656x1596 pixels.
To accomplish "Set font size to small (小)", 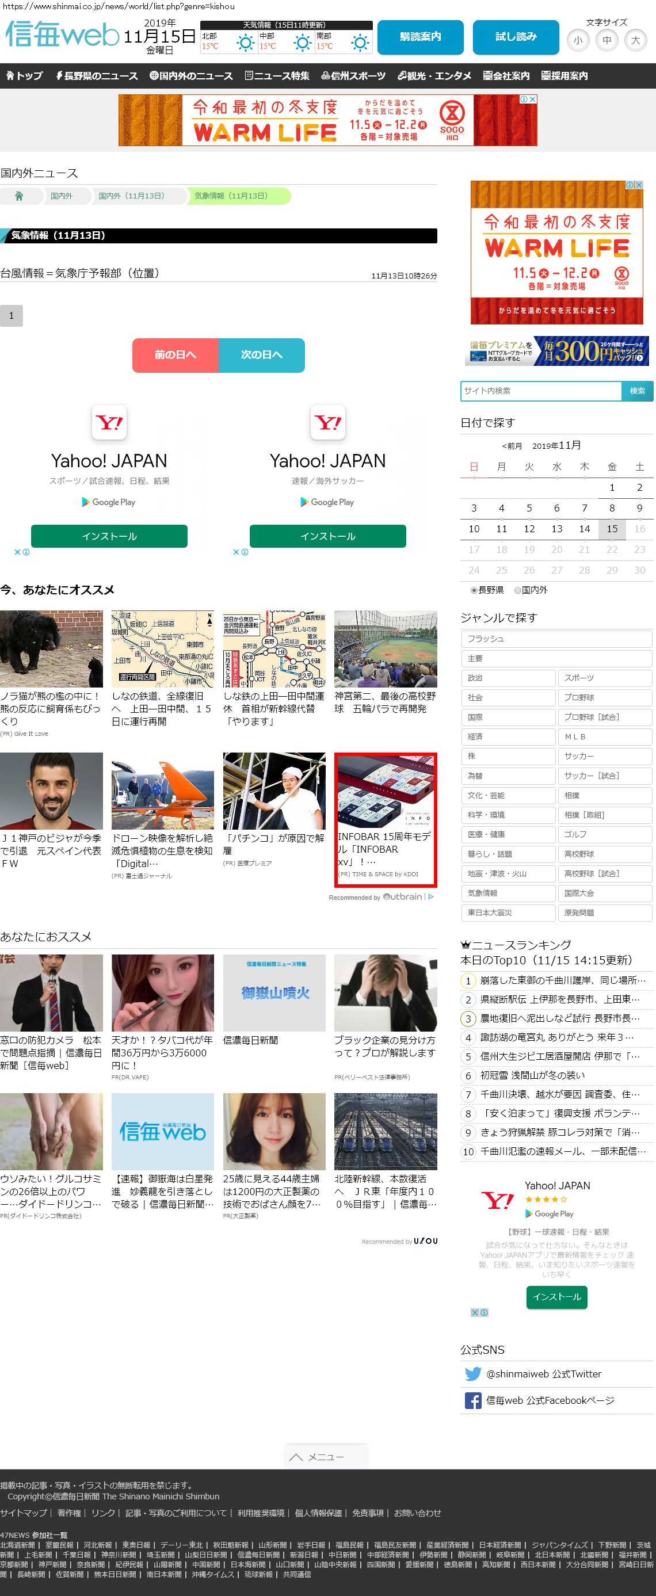I will click(x=578, y=40).
